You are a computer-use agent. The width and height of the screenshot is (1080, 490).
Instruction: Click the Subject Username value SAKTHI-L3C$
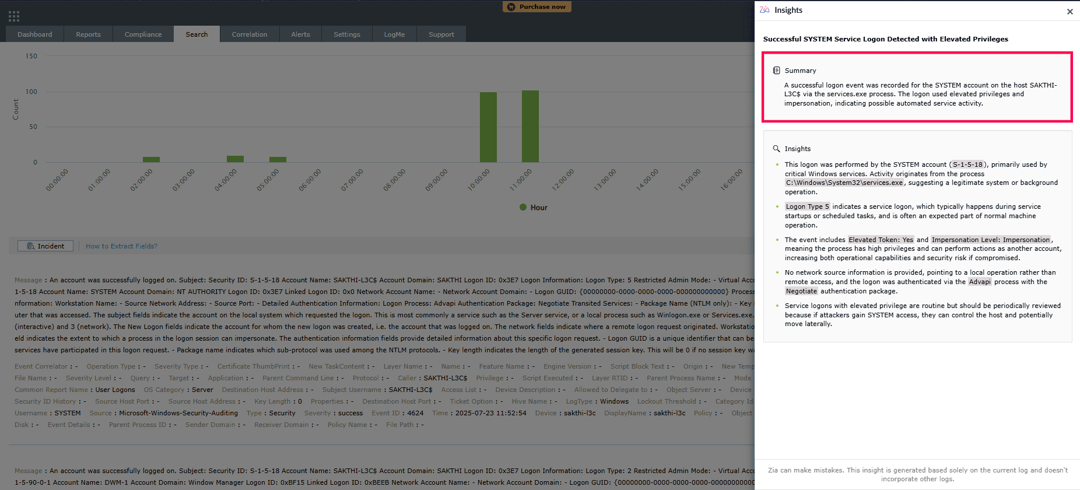click(x=411, y=390)
